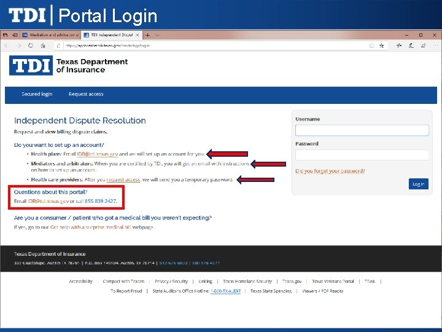This screenshot has height=332, width=442.
Task: Click footer phone 800-578-4677
Action: pyautogui.click(x=206, y=263)
